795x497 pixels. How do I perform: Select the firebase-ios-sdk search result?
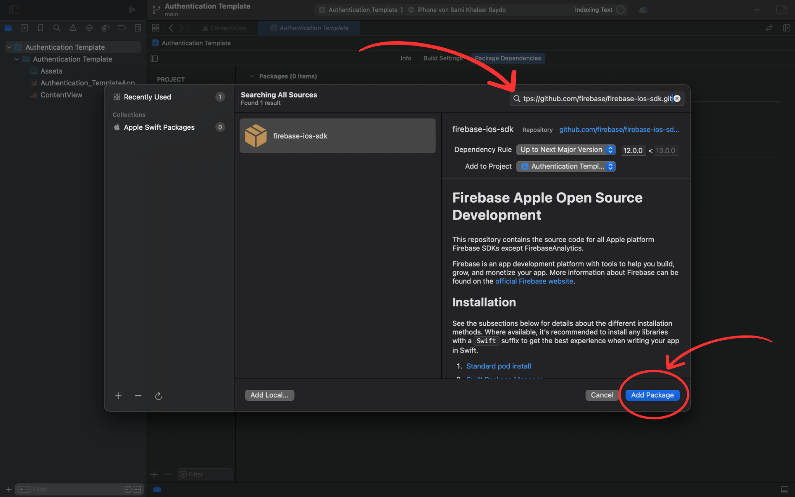(337, 136)
